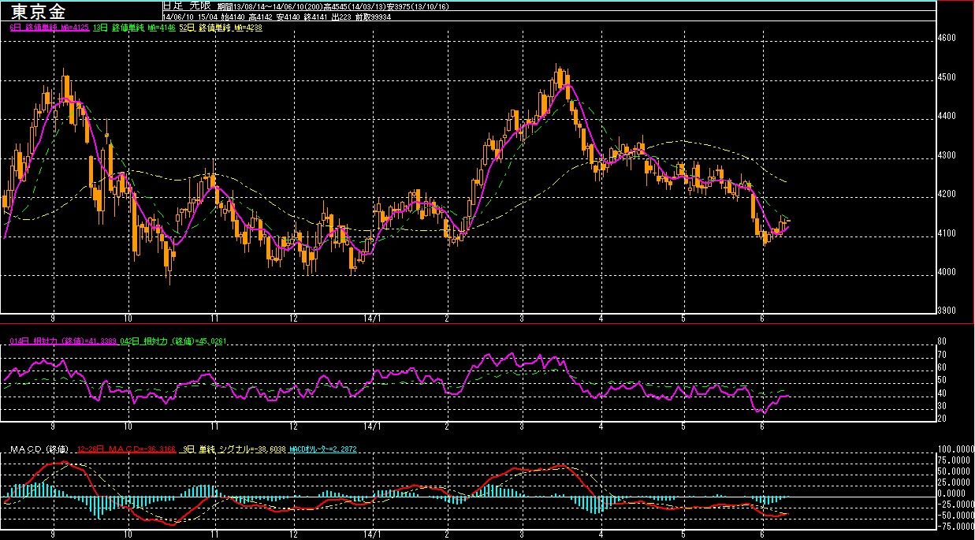975x540 pixels.
Task: Click the 4400 price axis label
Action: 947,116
